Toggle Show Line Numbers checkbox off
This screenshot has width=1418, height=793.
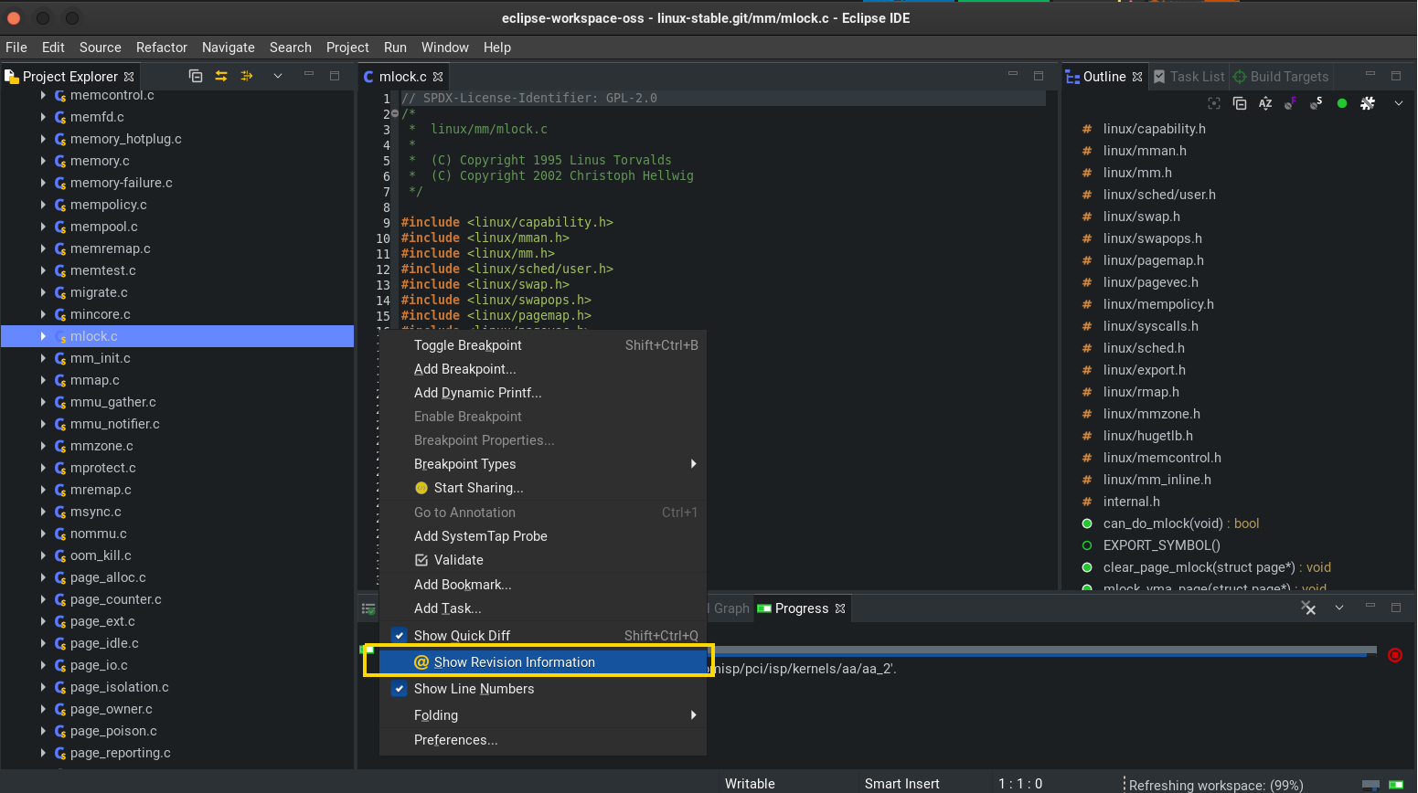point(474,689)
